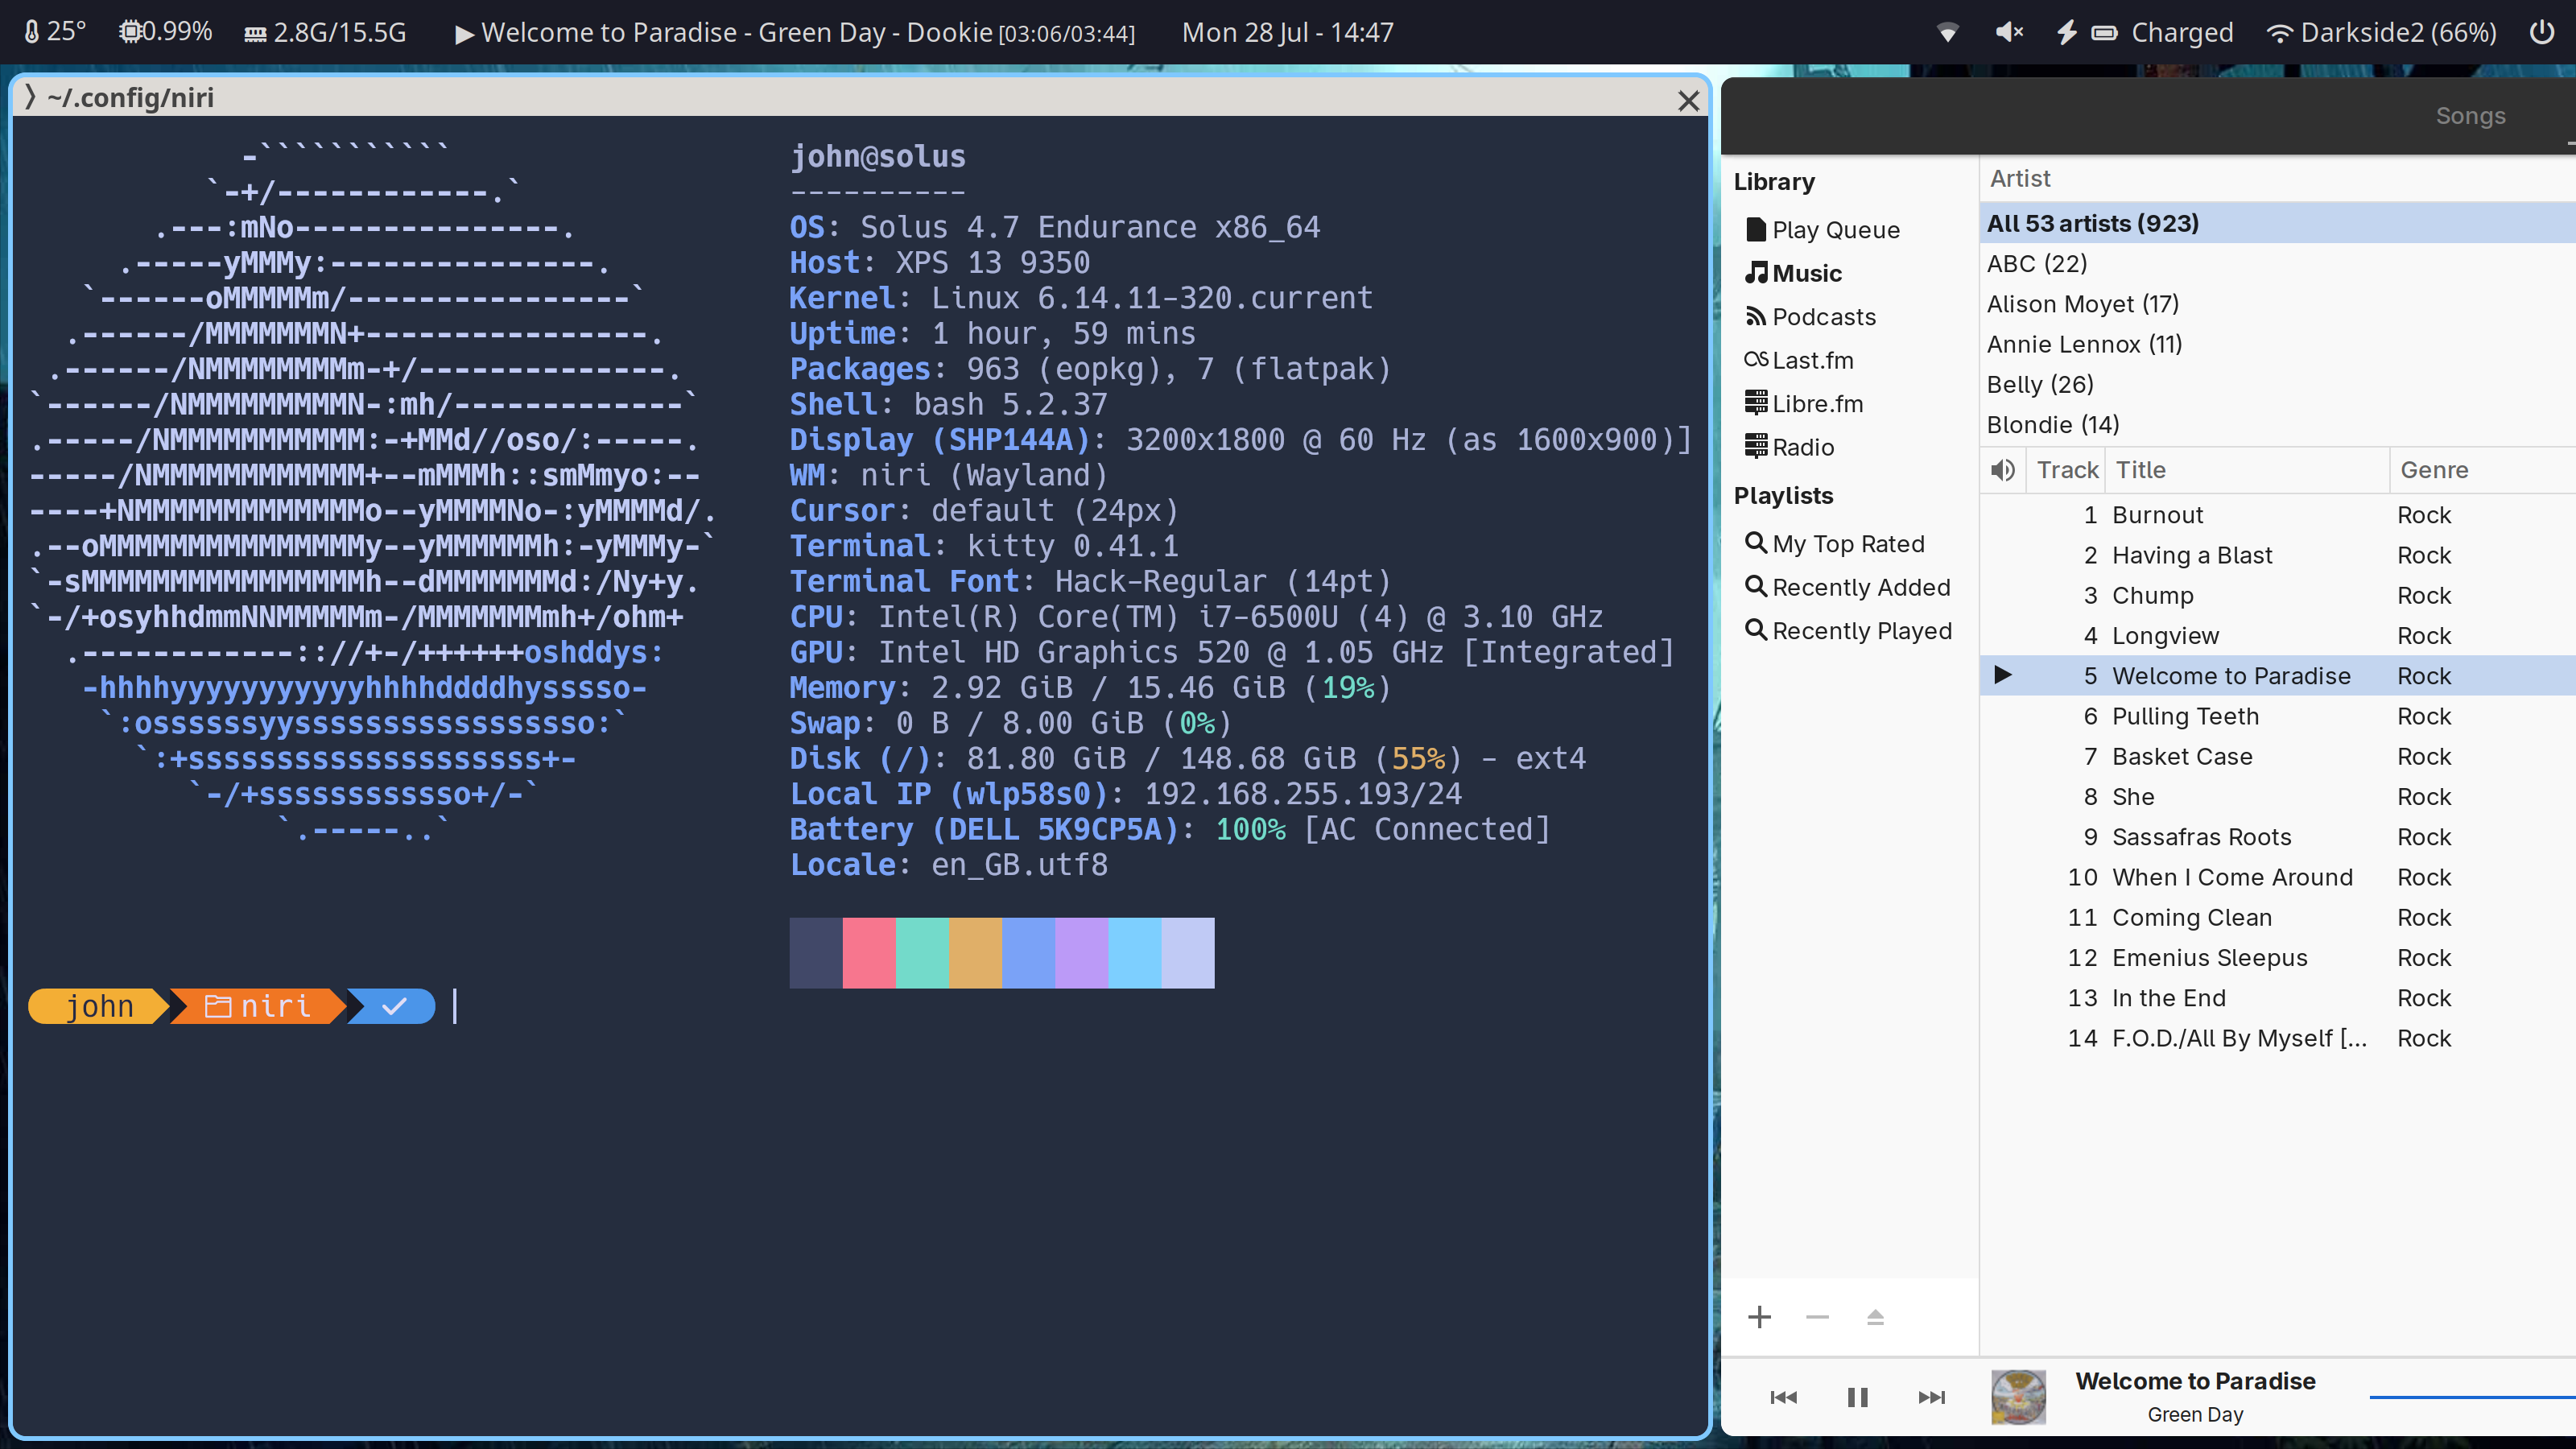Click the Dookie album art thumbnail

click(x=2018, y=1397)
